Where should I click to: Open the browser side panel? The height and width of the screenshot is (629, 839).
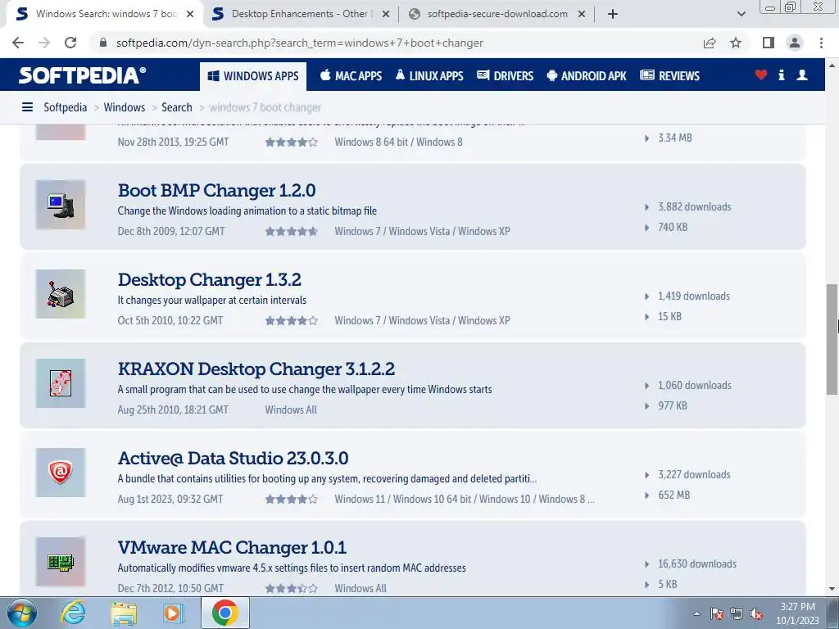coord(769,43)
